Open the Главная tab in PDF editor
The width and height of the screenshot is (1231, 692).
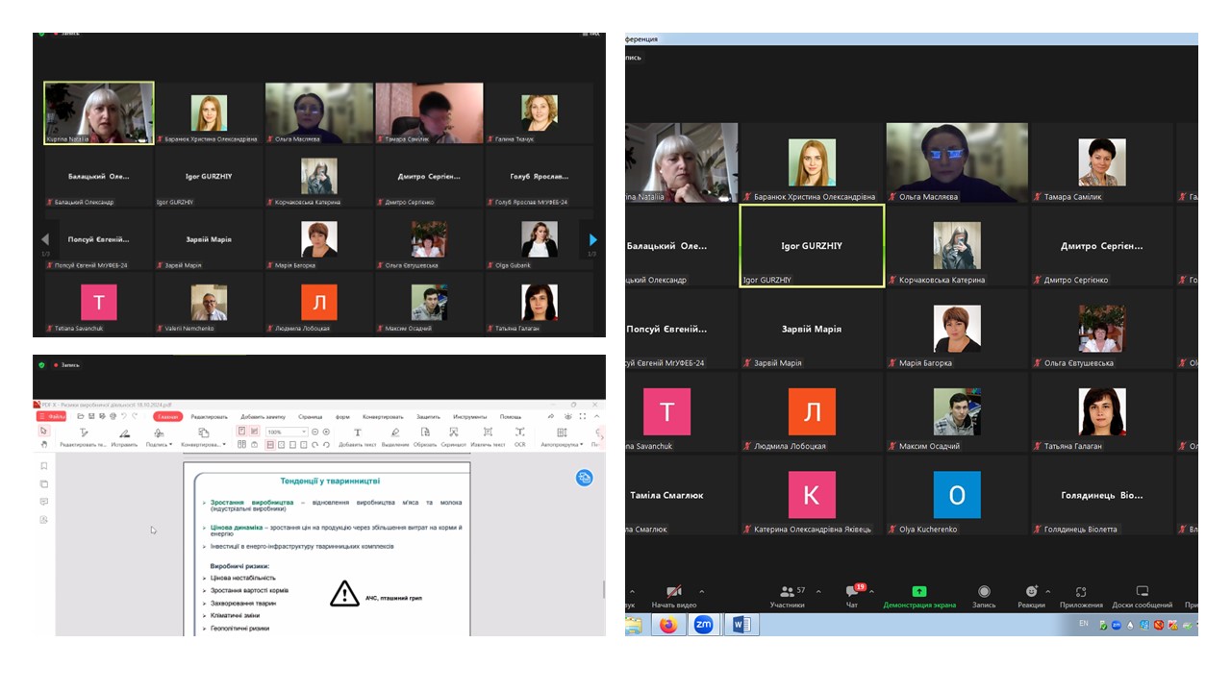point(167,416)
